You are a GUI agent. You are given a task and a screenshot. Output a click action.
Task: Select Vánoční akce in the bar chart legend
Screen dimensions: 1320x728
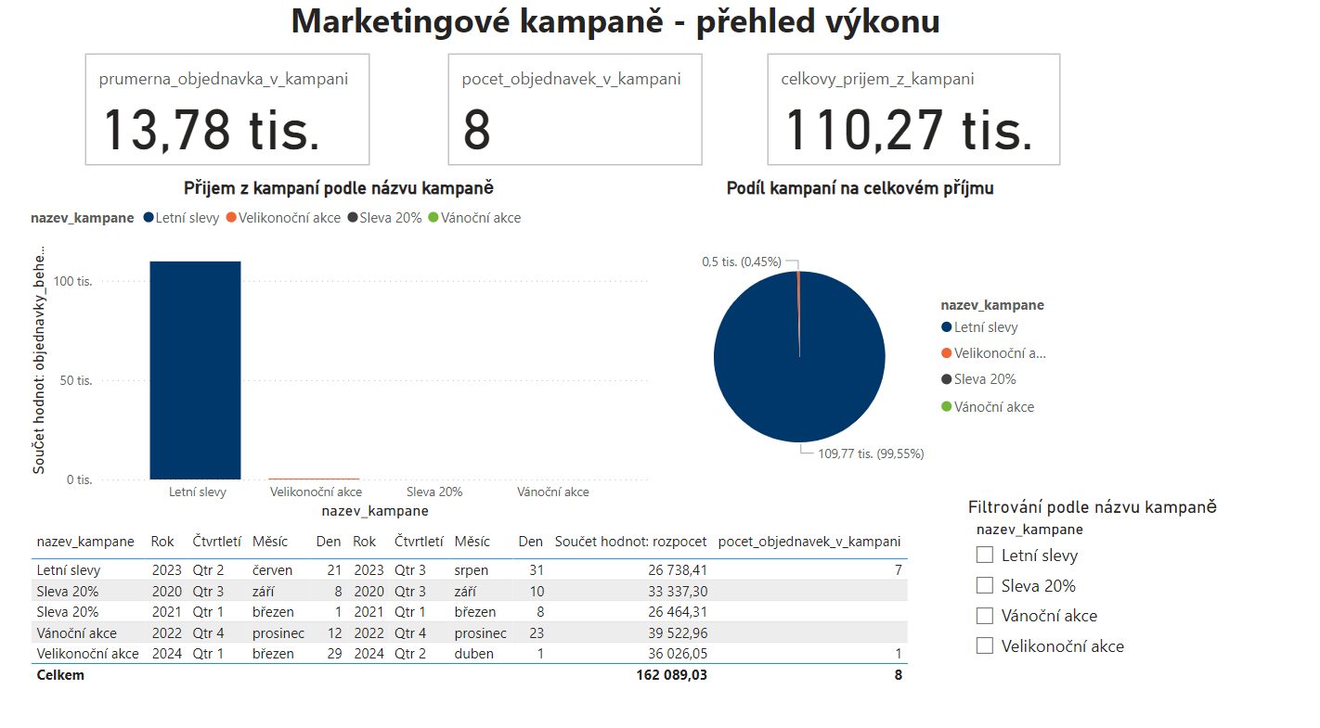click(481, 218)
